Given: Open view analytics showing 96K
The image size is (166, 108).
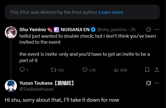Looking at the screenshot, I should pyautogui.click(x=121, y=70).
